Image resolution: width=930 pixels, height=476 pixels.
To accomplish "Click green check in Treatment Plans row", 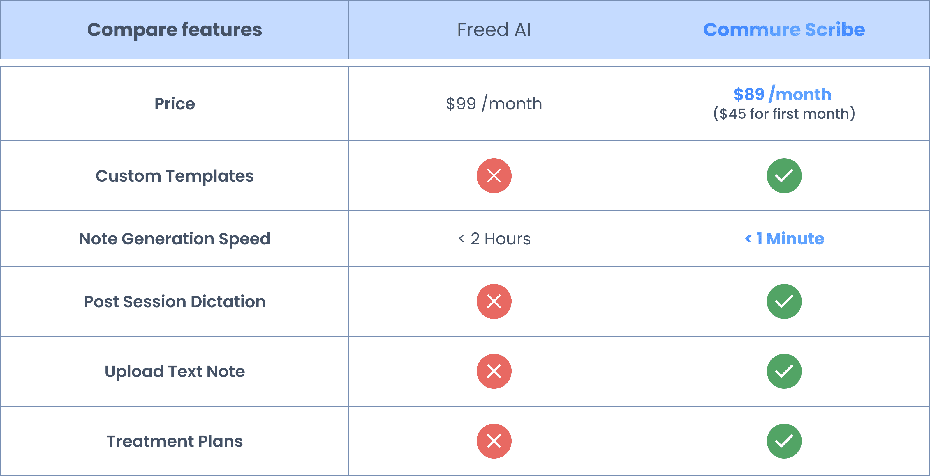I will pyautogui.click(x=784, y=441).
